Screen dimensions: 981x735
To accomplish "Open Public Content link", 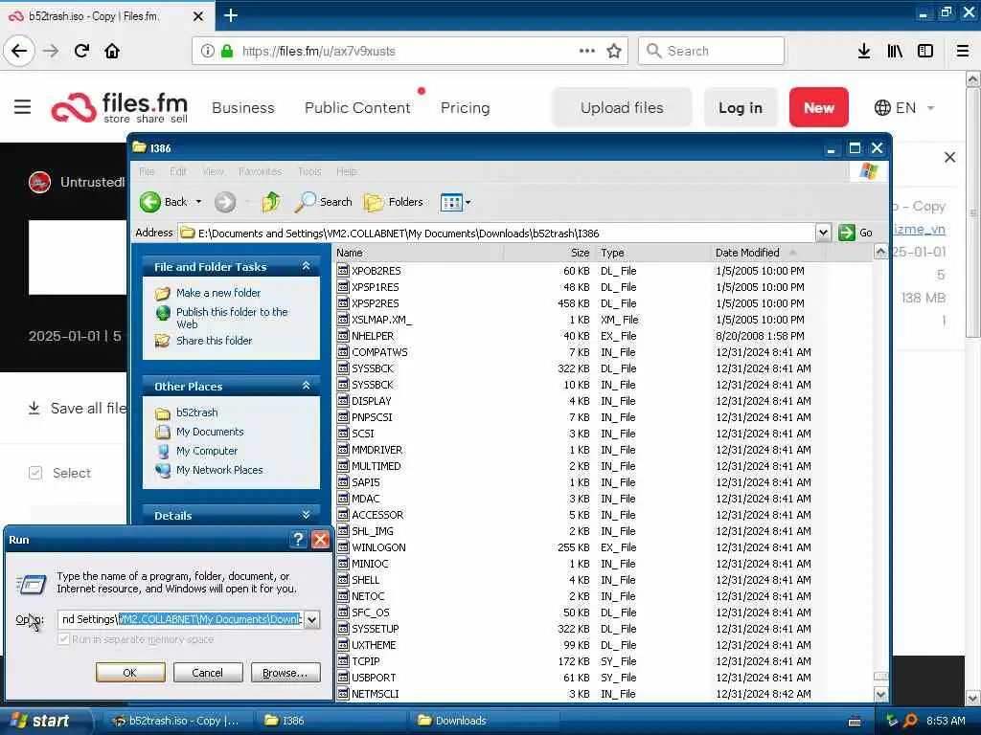I will 357,107.
